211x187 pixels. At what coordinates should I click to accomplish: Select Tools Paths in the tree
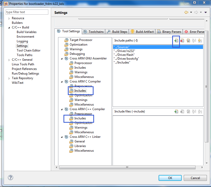pos(24,55)
